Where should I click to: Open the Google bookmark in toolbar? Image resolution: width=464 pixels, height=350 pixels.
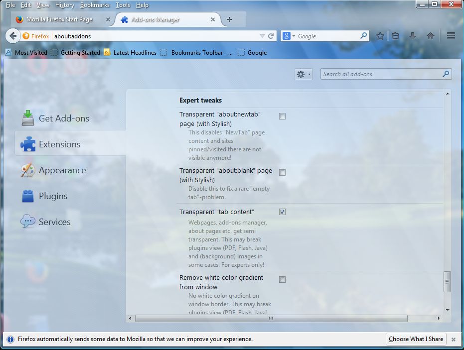[x=252, y=53]
